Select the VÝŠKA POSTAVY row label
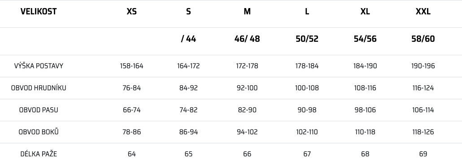Image resolution: width=462 pixels, height=164 pixels. tap(39, 66)
